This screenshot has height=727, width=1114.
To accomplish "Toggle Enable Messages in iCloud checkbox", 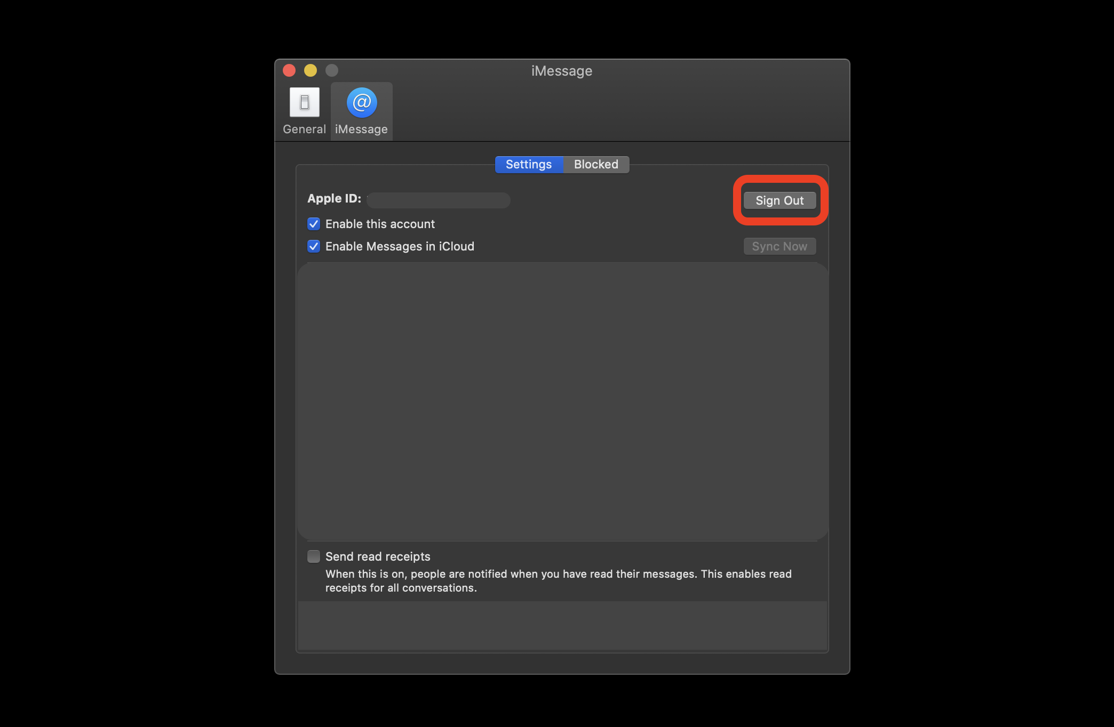I will click(x=313, y=246).
